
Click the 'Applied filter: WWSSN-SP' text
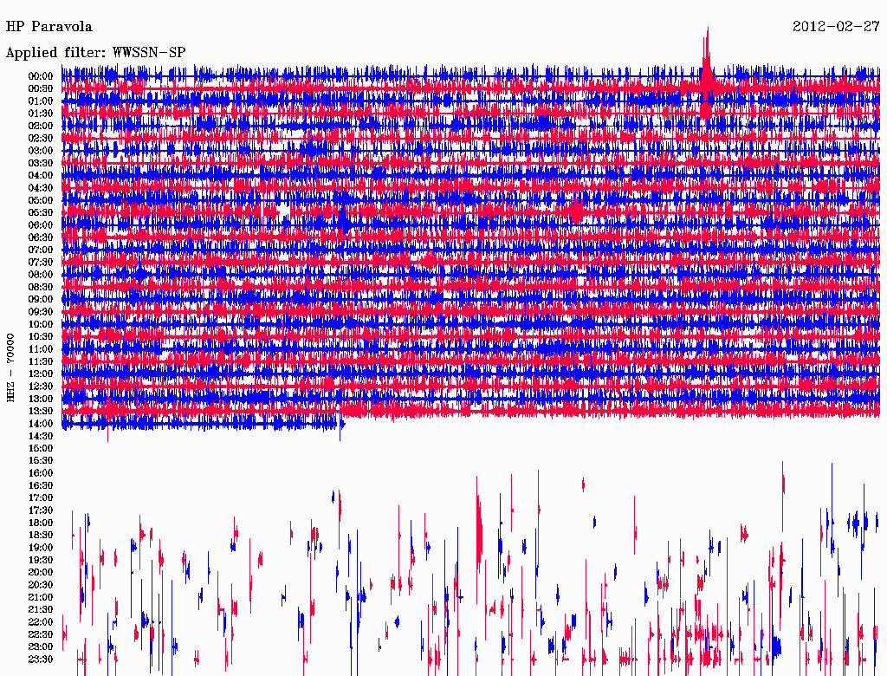(x=95, y=53)
